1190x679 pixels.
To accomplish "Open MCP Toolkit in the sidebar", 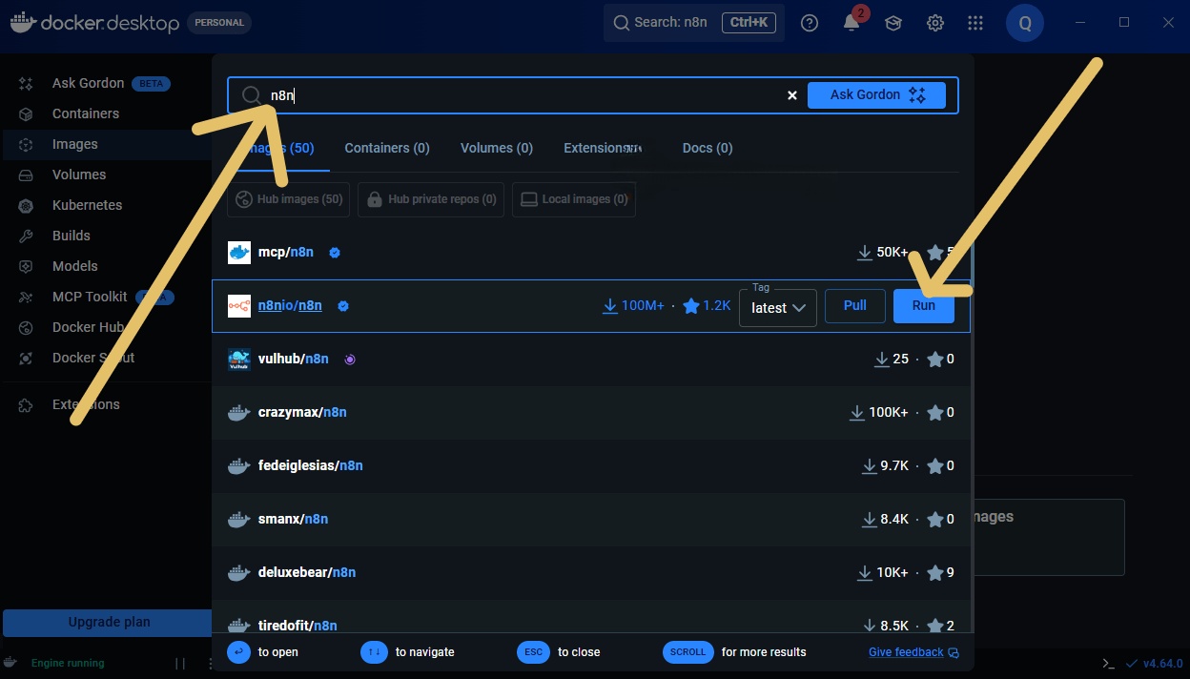I will click(x=90, y=297).
